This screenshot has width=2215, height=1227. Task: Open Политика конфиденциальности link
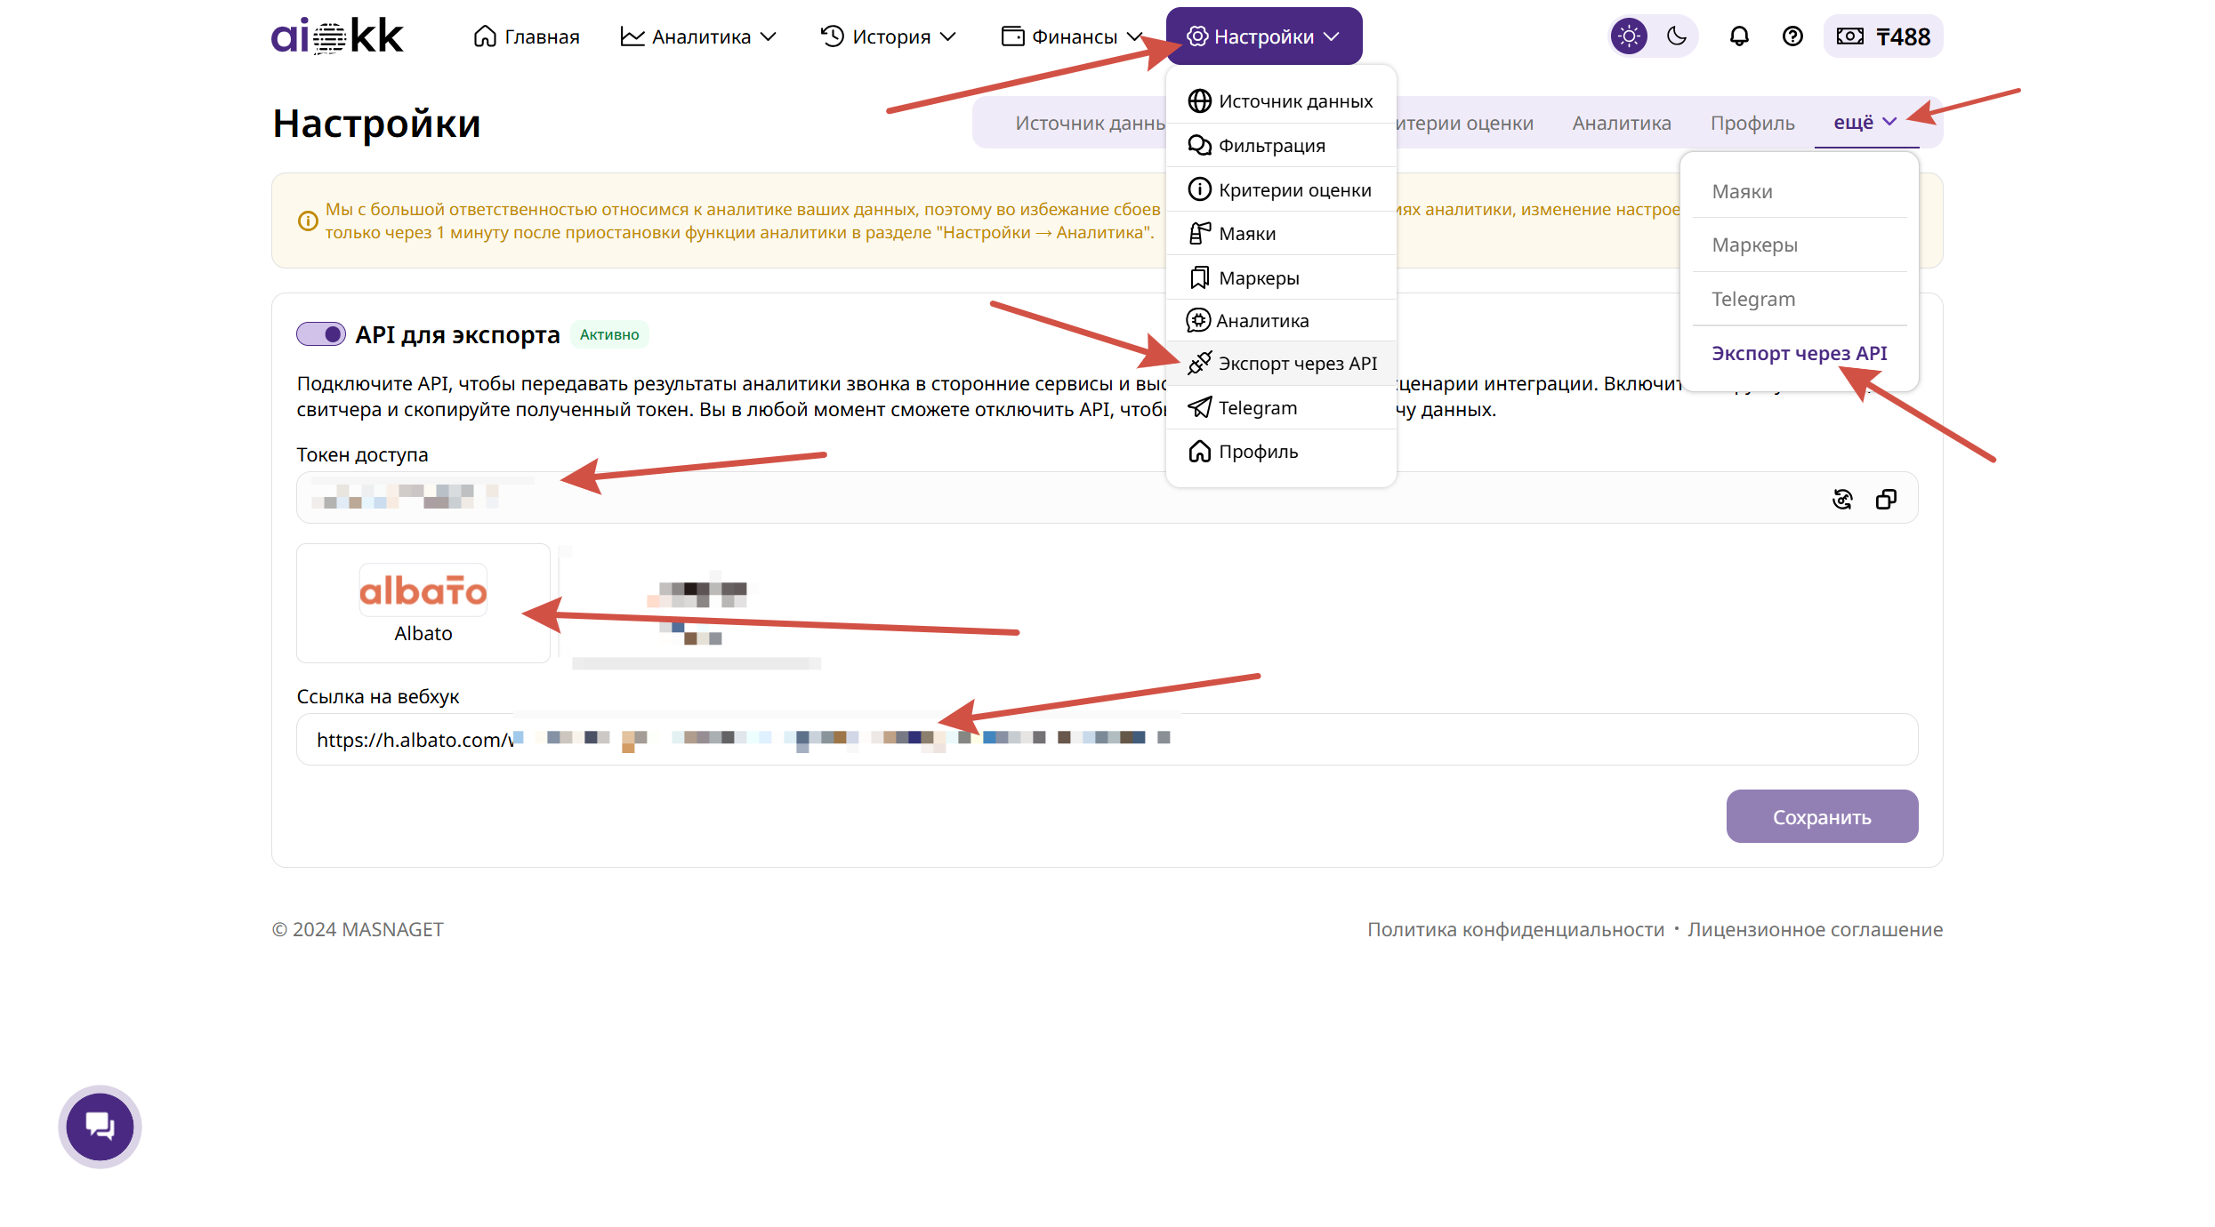pyautogui.click(x=1515, y=929)
